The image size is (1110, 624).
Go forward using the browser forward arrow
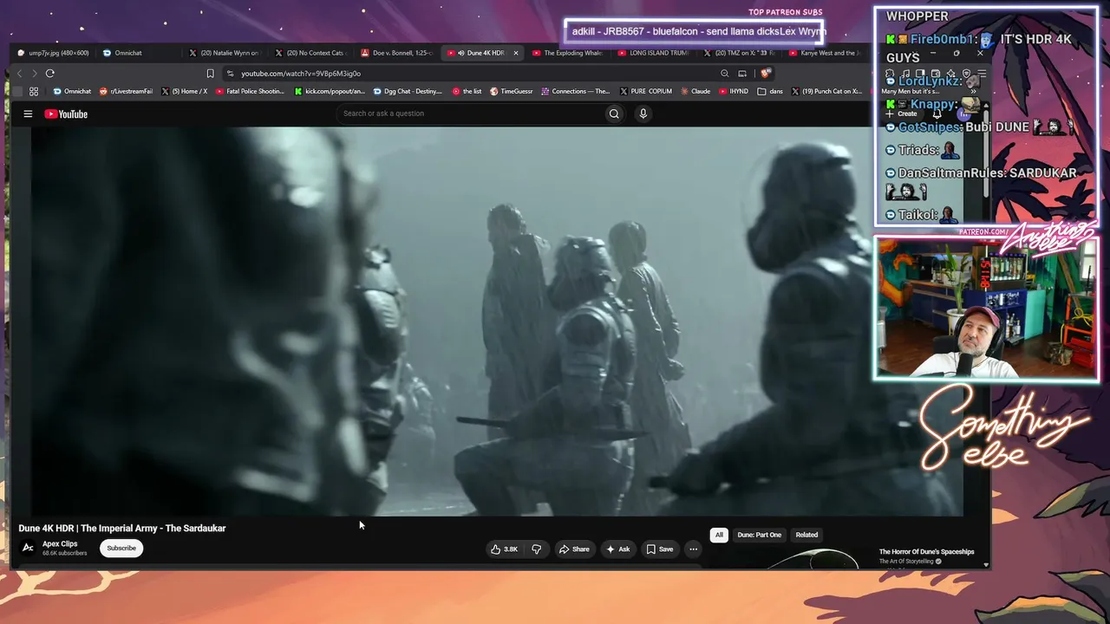[x=35, y=74]
